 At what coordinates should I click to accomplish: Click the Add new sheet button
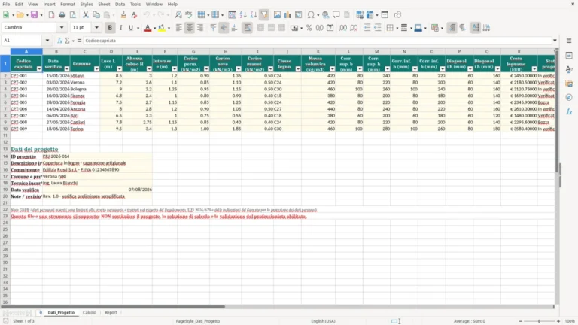tap(41, 312)
